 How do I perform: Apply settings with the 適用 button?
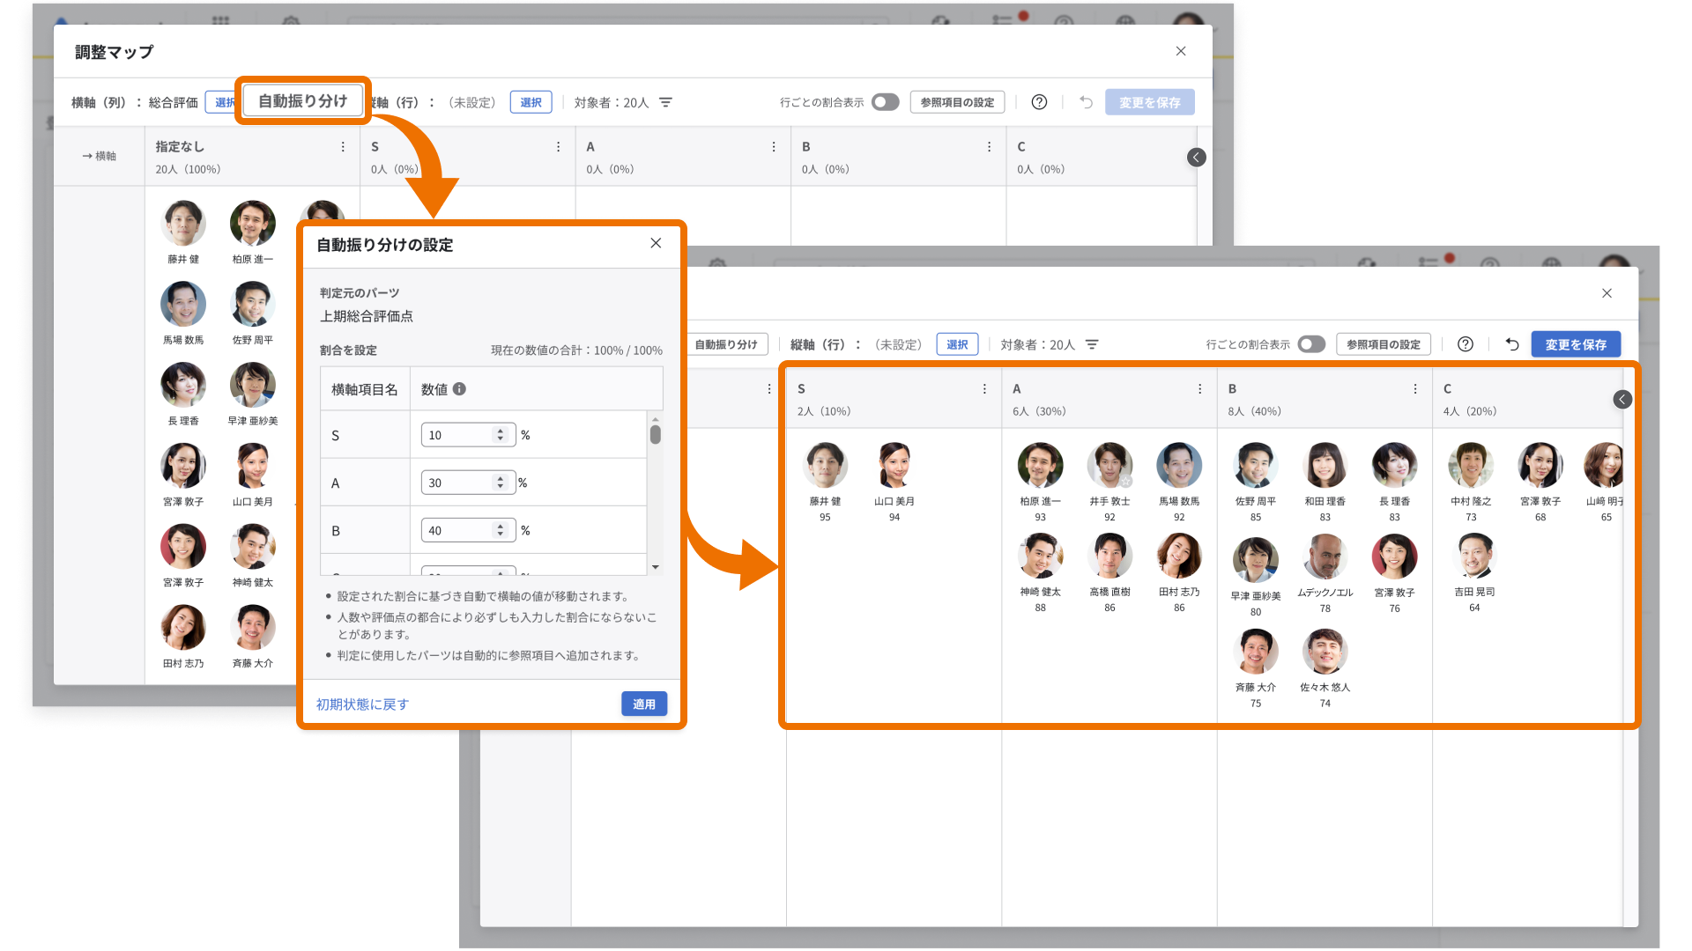click(643, 704)
